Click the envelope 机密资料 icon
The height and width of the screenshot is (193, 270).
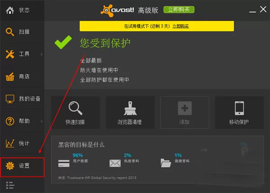[115, 163]
